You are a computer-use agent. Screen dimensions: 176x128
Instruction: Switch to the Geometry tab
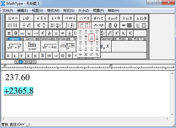(107, 39)
